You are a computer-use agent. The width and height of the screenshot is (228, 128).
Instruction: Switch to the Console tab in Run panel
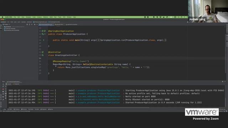[9, 84]
